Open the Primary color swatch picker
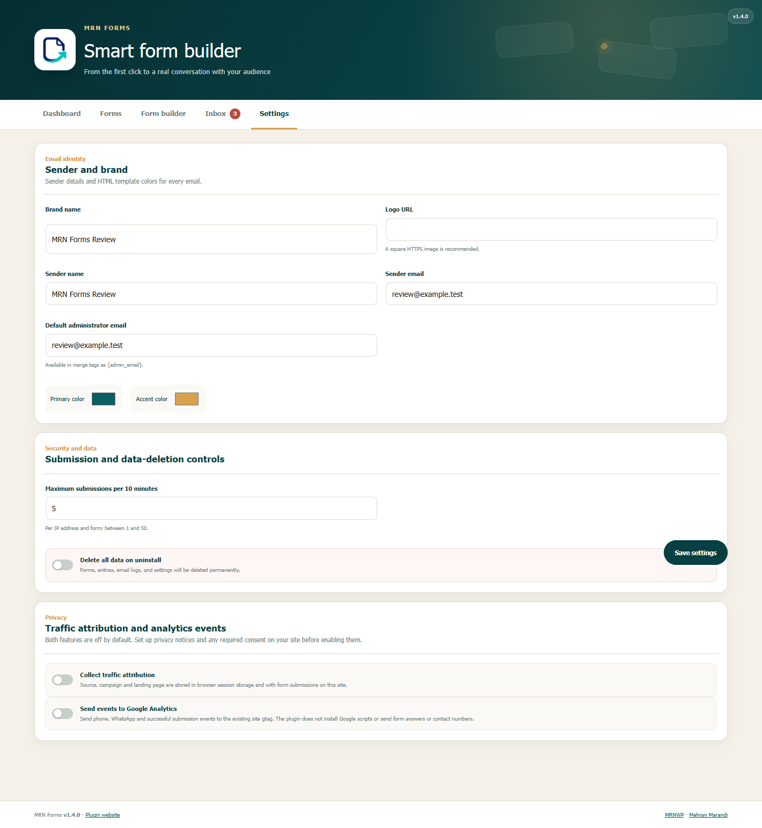 (104, 399)
